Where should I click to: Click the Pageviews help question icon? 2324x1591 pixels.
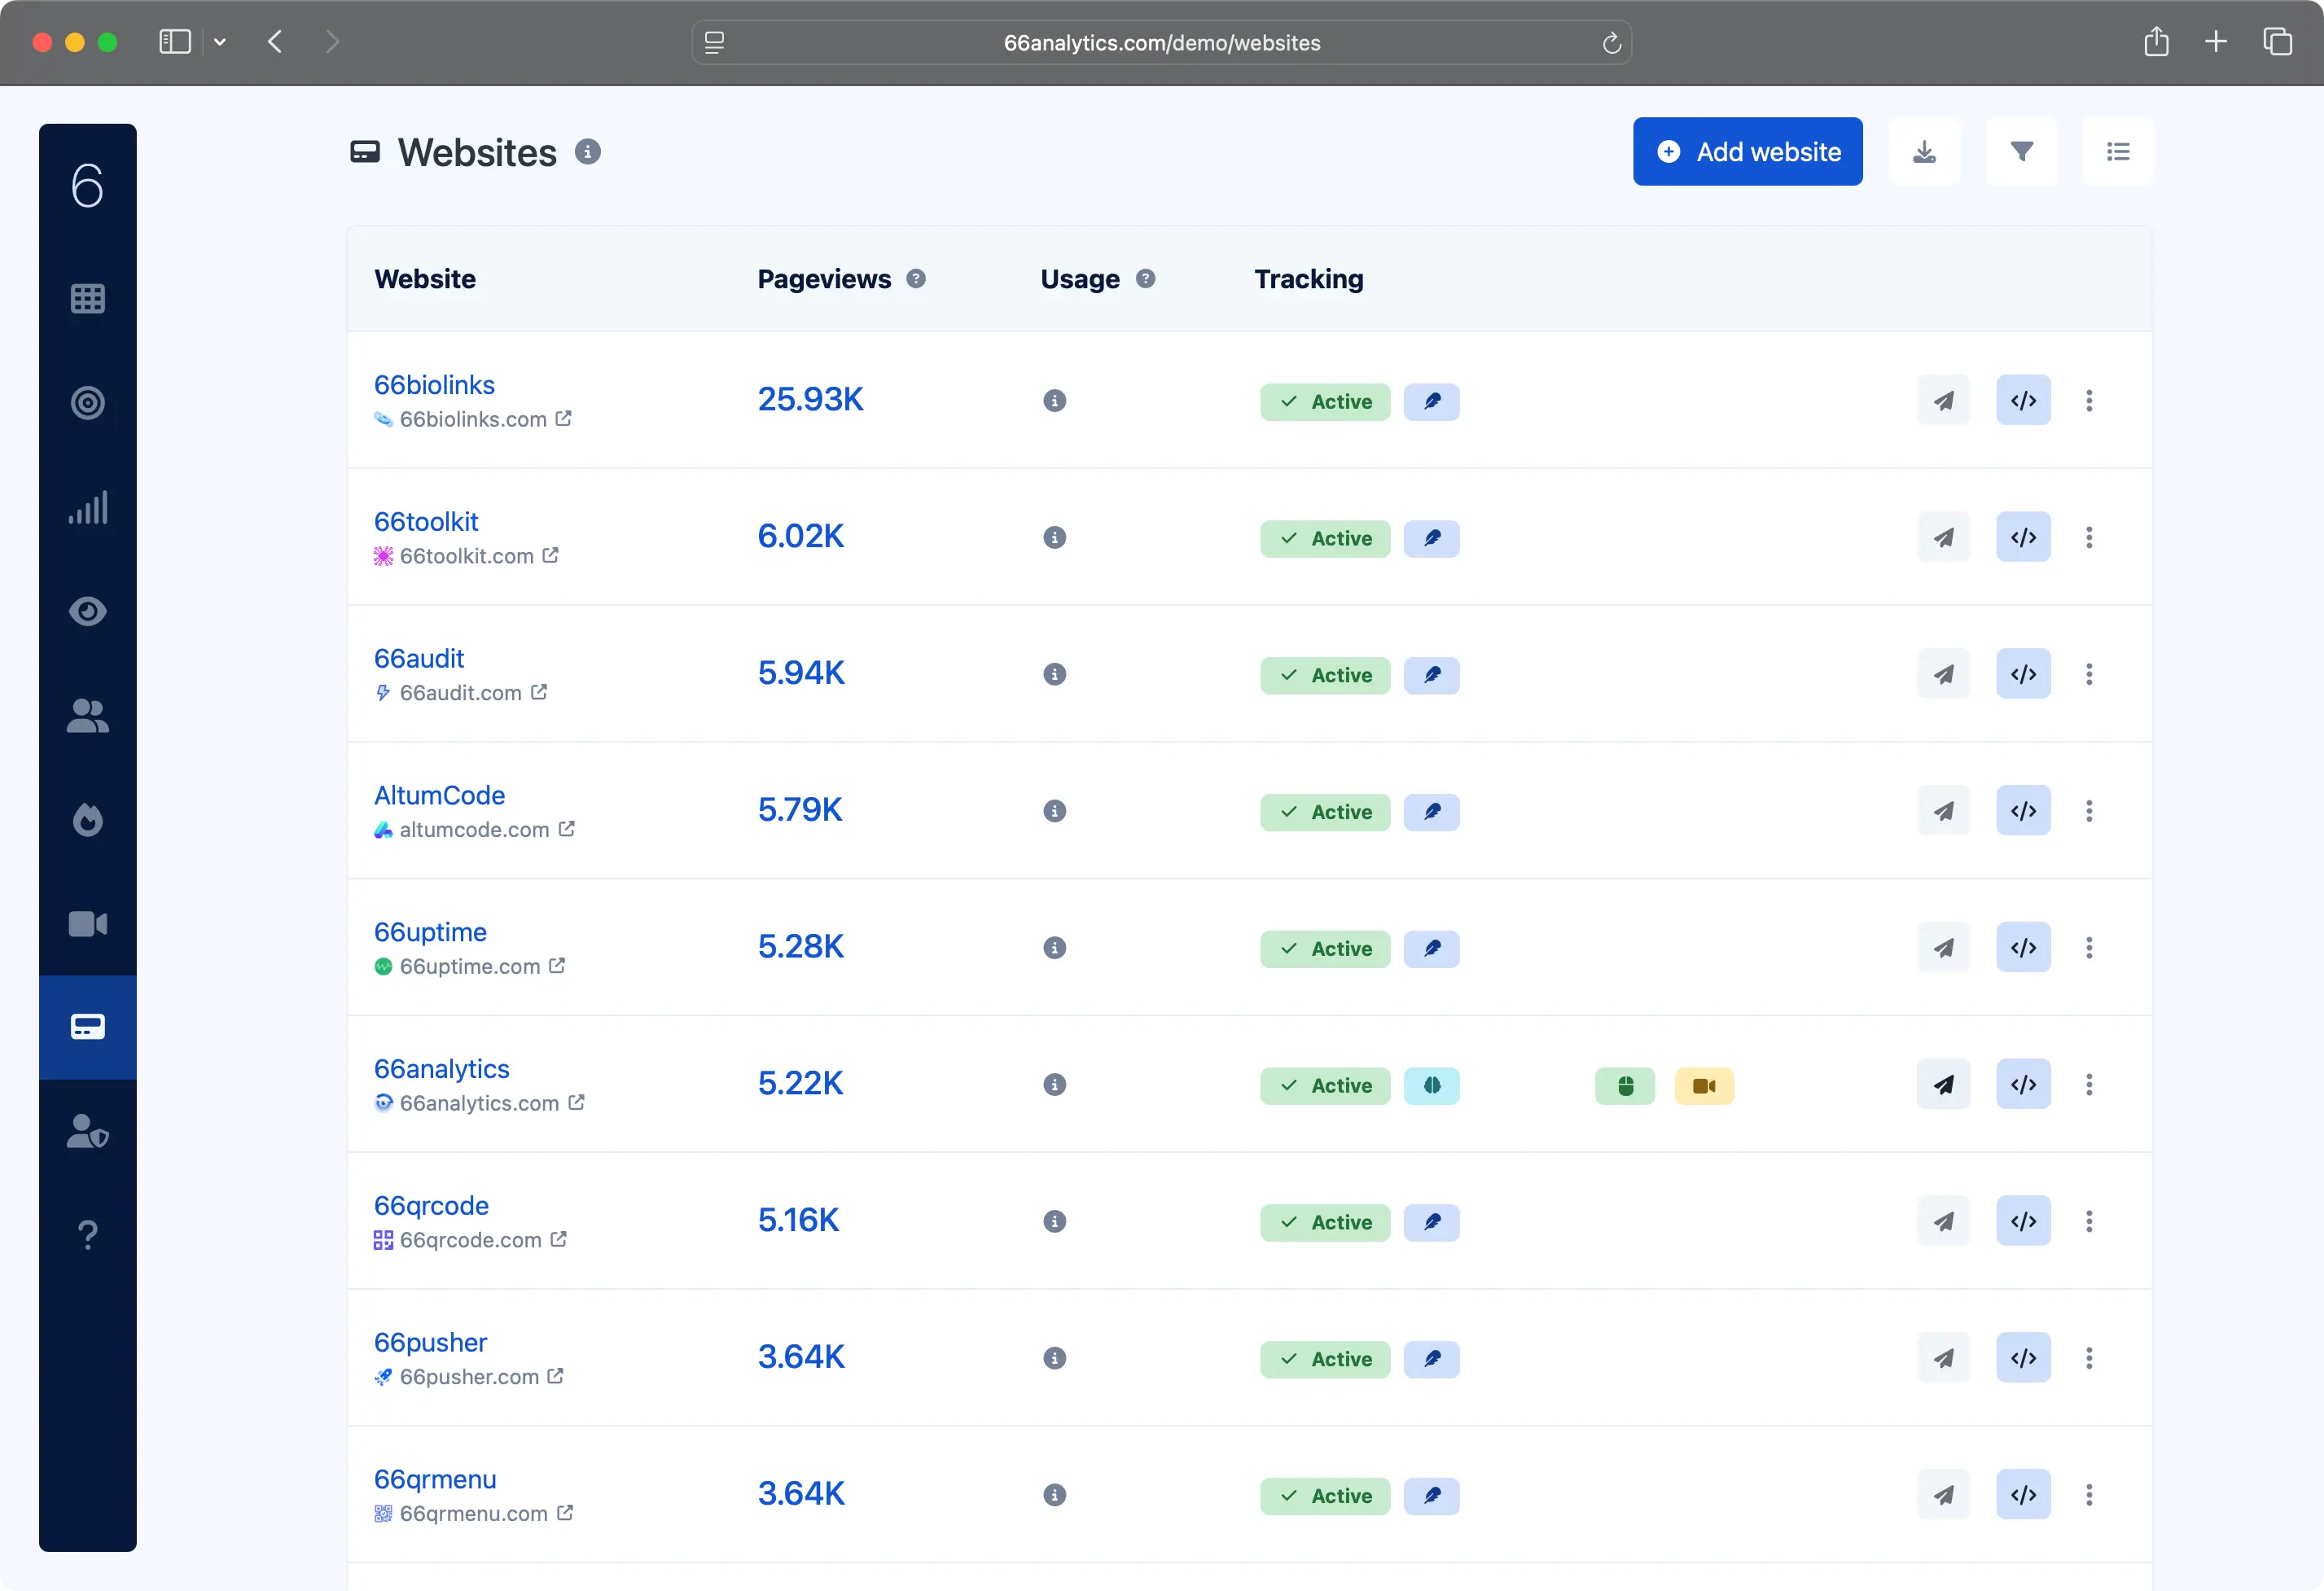click(x=916, y=279)
